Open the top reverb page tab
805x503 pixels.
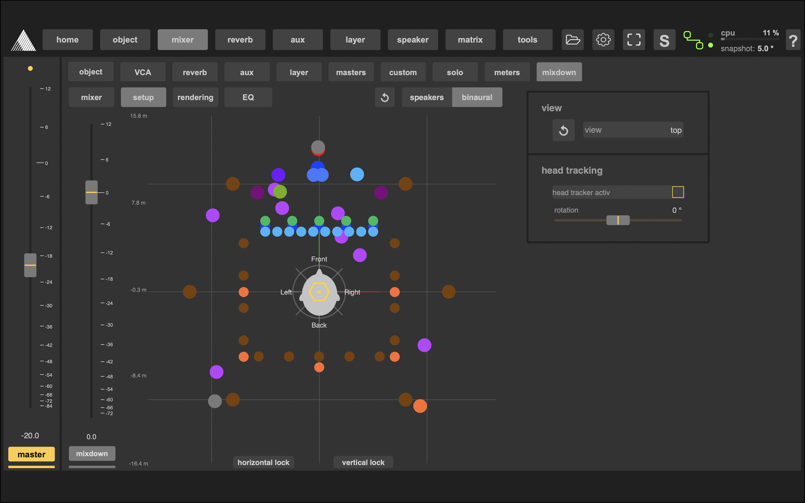click(240, 40)
